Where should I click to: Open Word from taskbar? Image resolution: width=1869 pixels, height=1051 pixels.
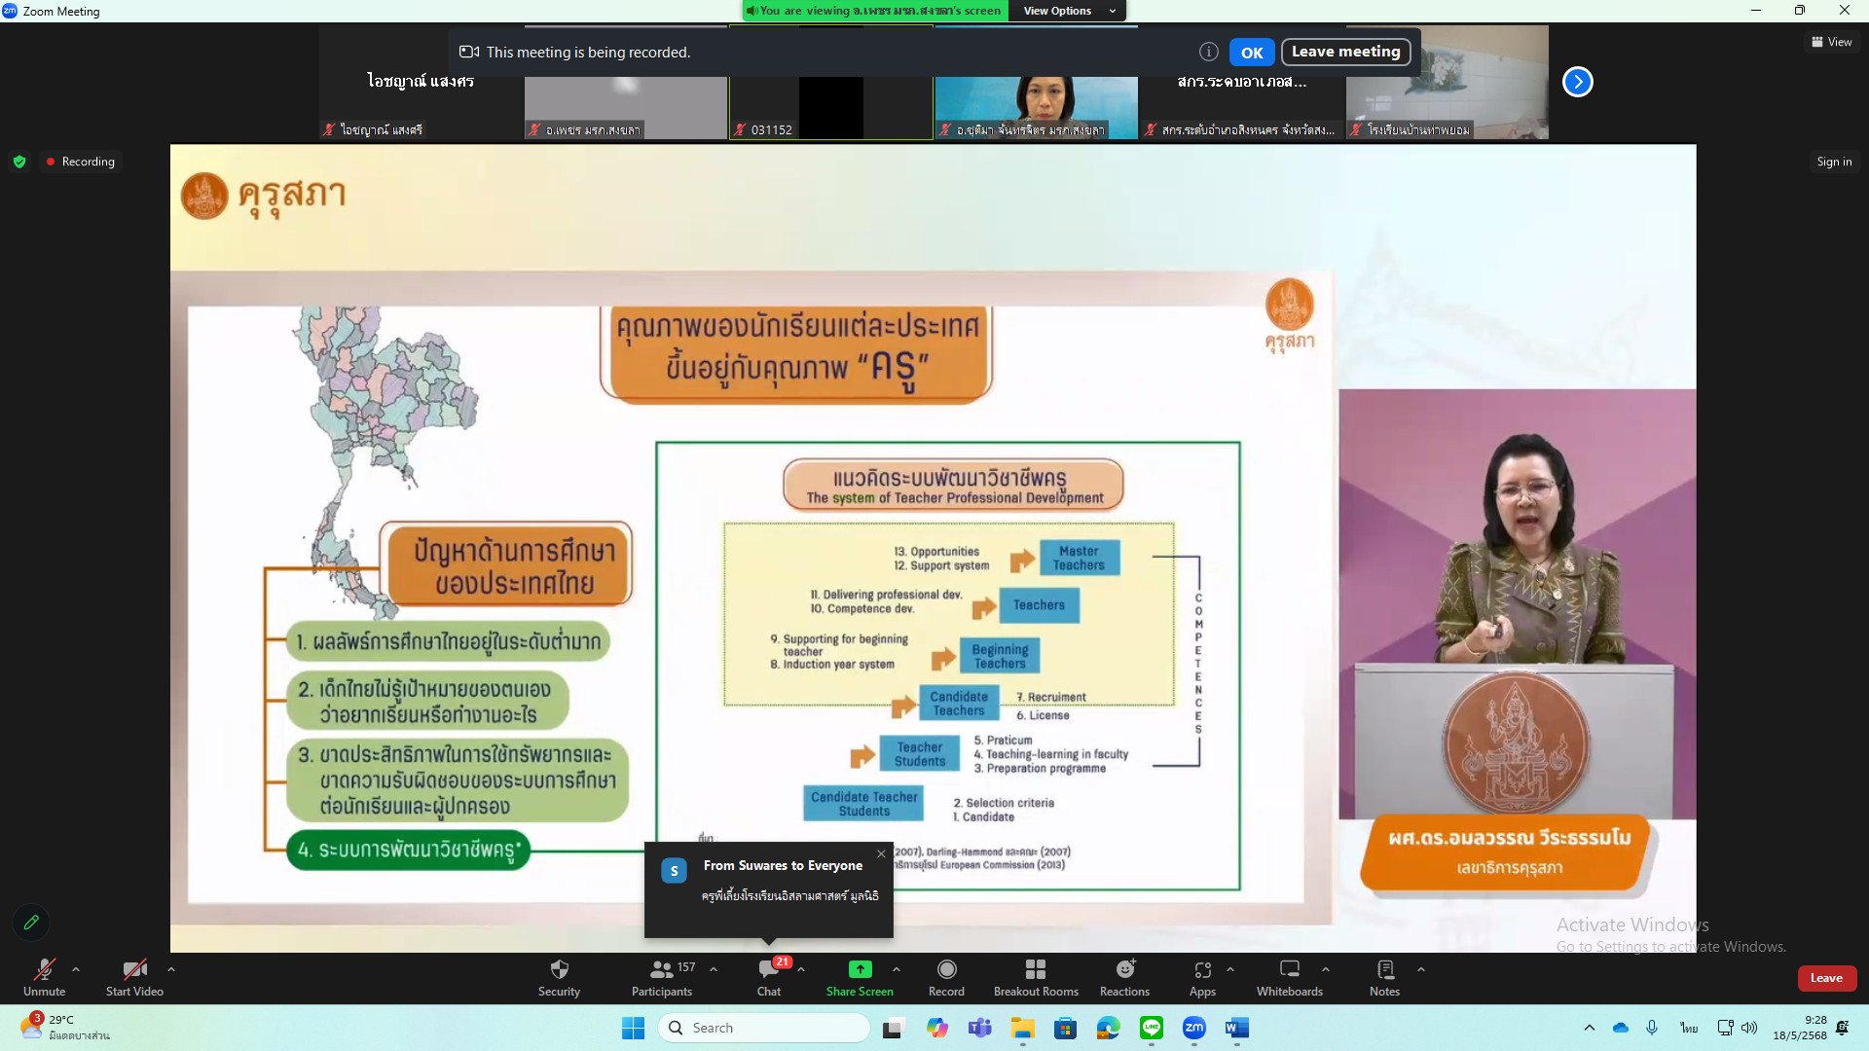tap(1237, 1028)
